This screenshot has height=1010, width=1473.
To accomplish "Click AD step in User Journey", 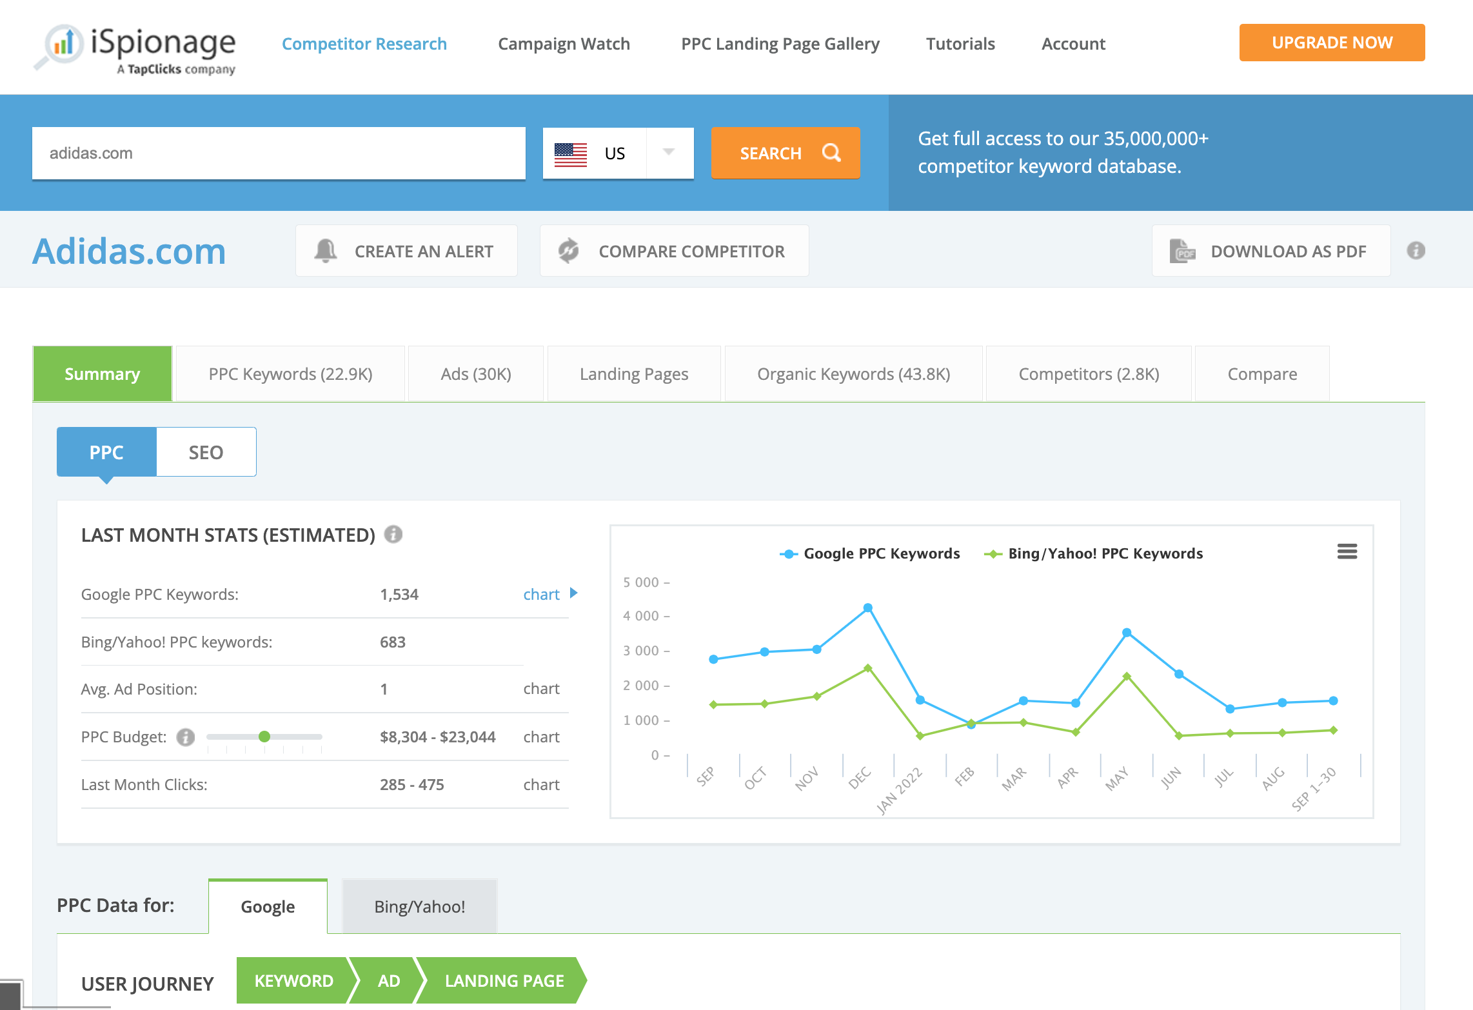I will [389, 980].
